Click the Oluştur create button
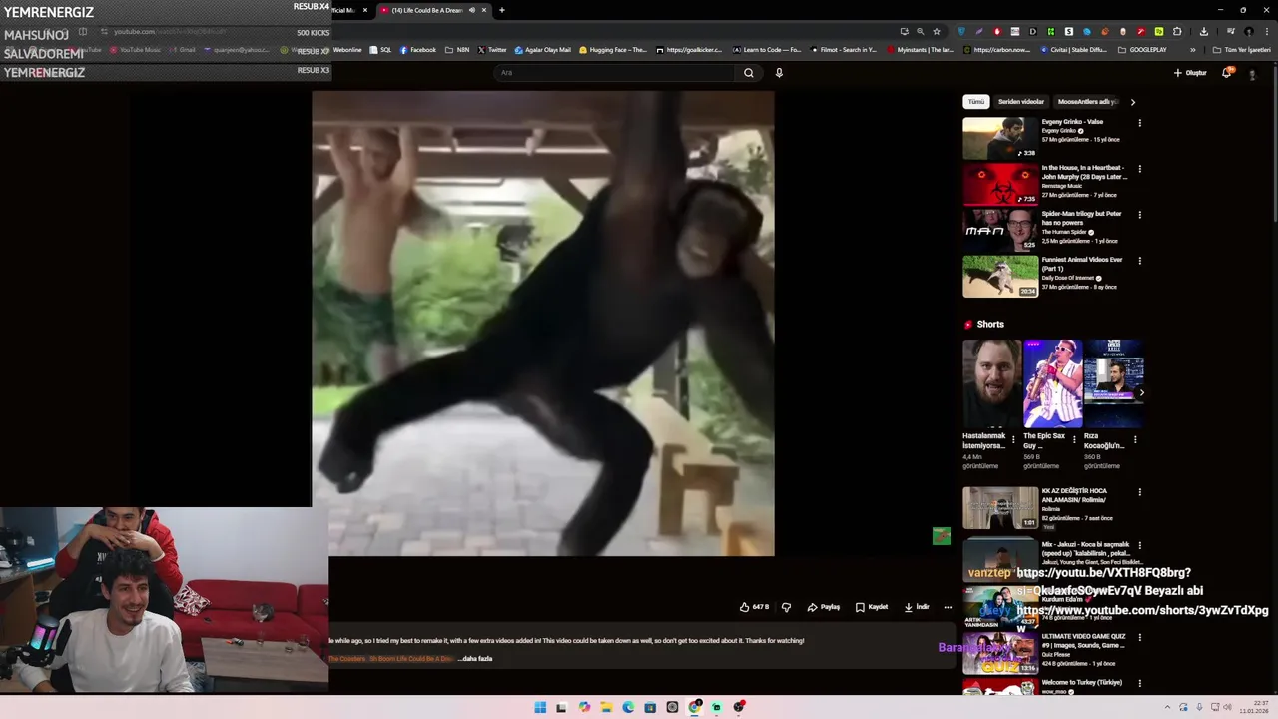Image resolution: width=1278 pixels, height=719 pixels. click(1190, 73)
